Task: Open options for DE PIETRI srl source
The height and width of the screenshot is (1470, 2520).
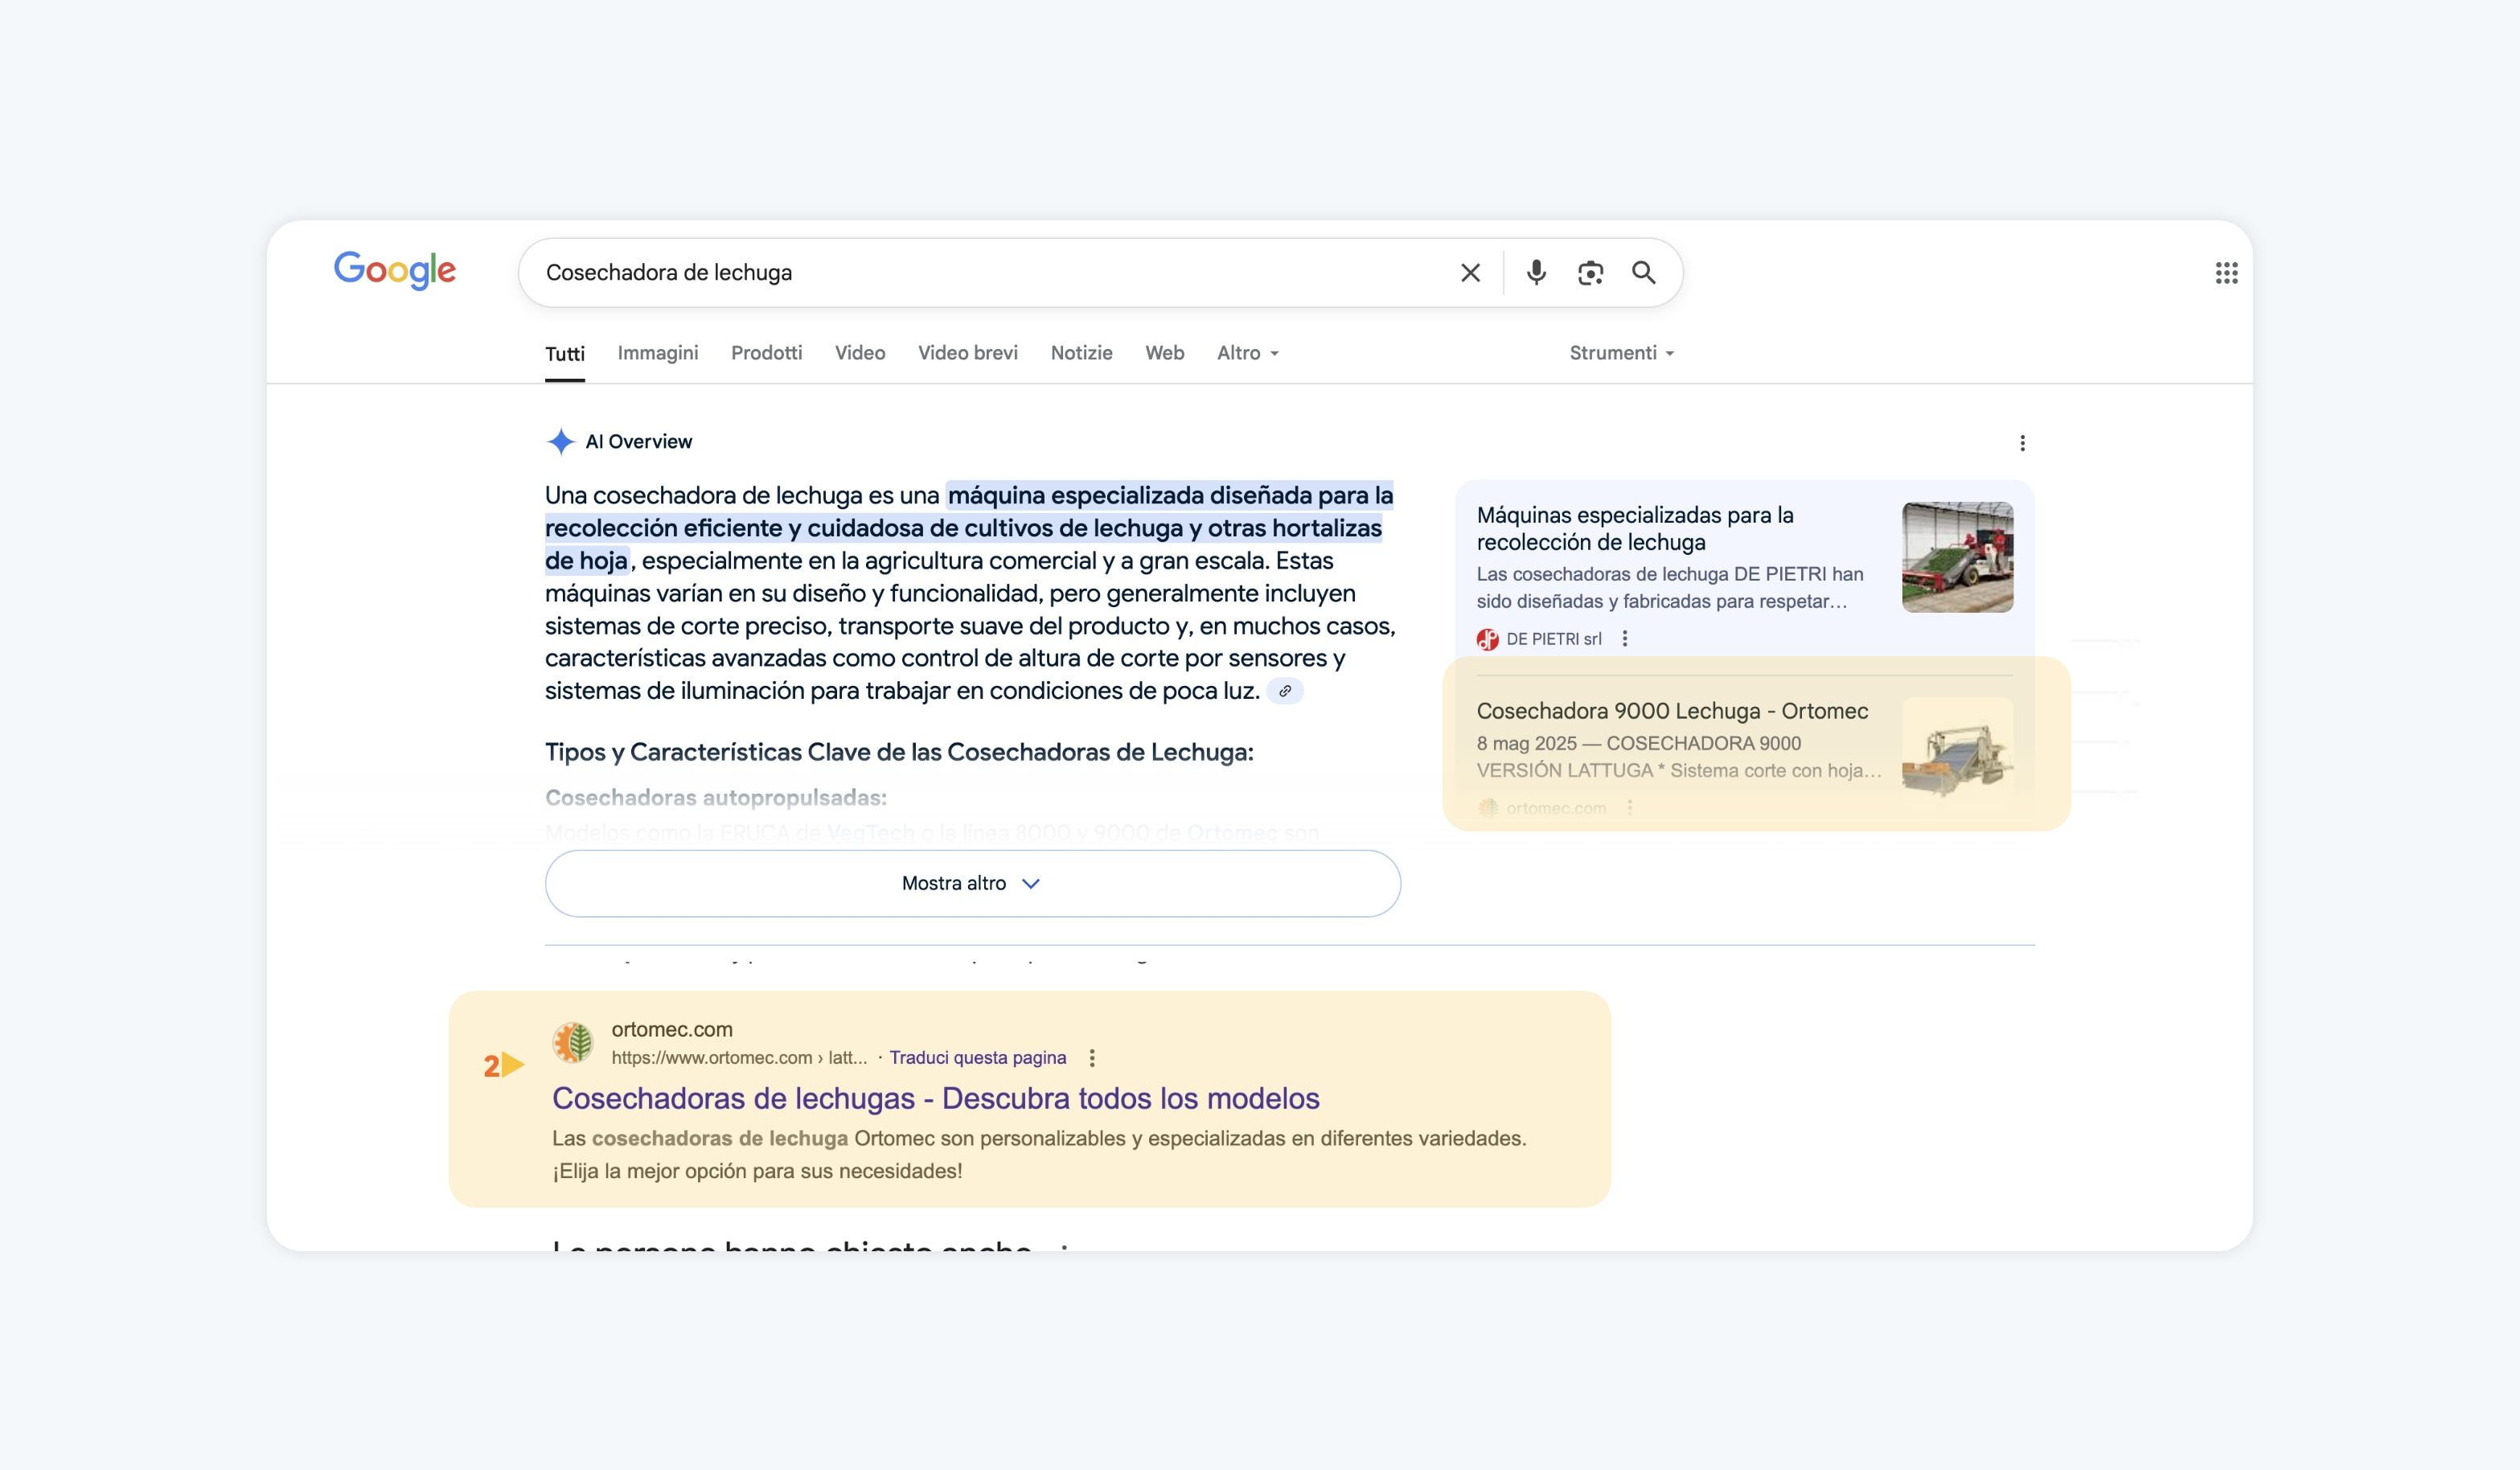Action: tap(1625, 639)
